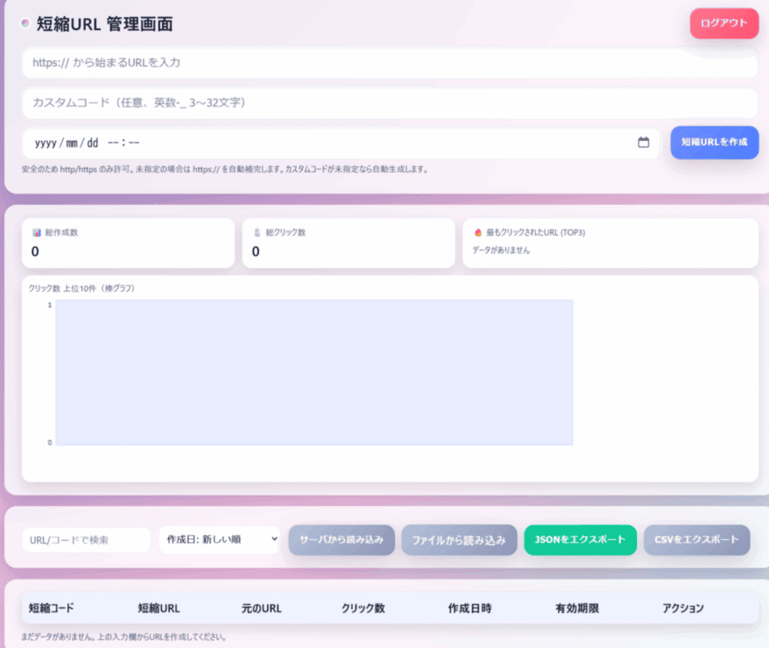The image size is (769, 648).
Task: Focus the URL/コードで検索 search box
Action: [x=86, y=540]
